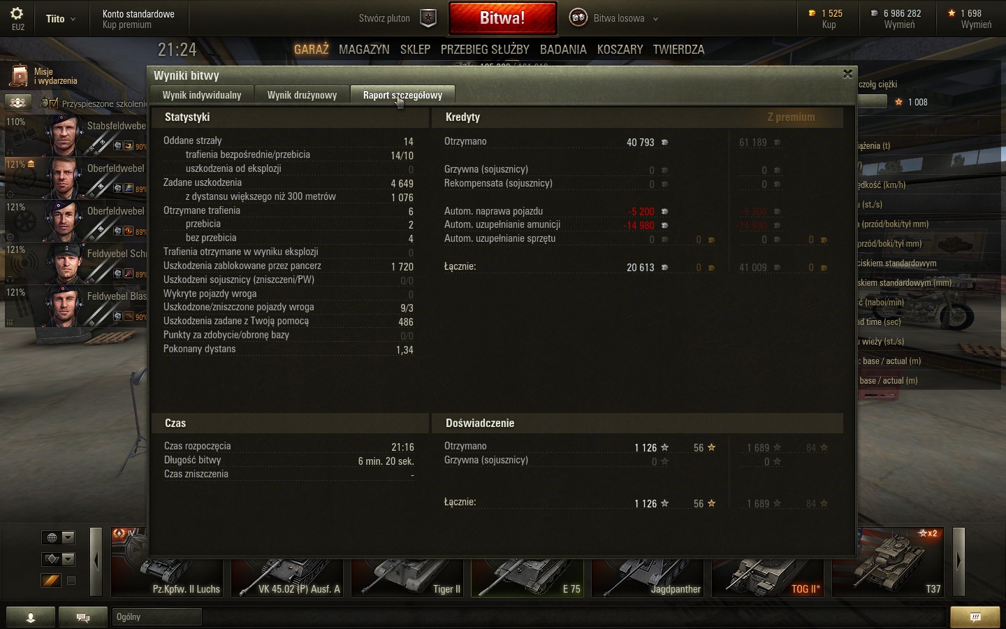
Task: Toggle the favorite tanks filter checkbox
Action: [71, 581]
